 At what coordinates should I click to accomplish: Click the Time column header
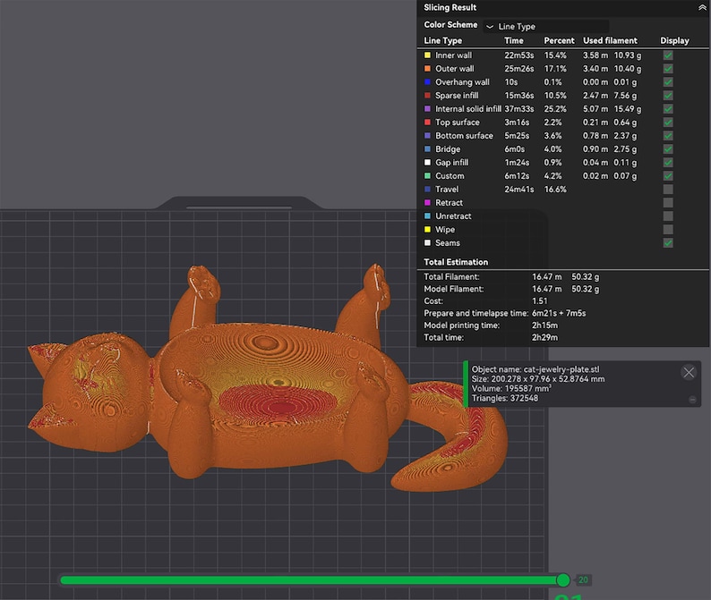click(514, 40)
